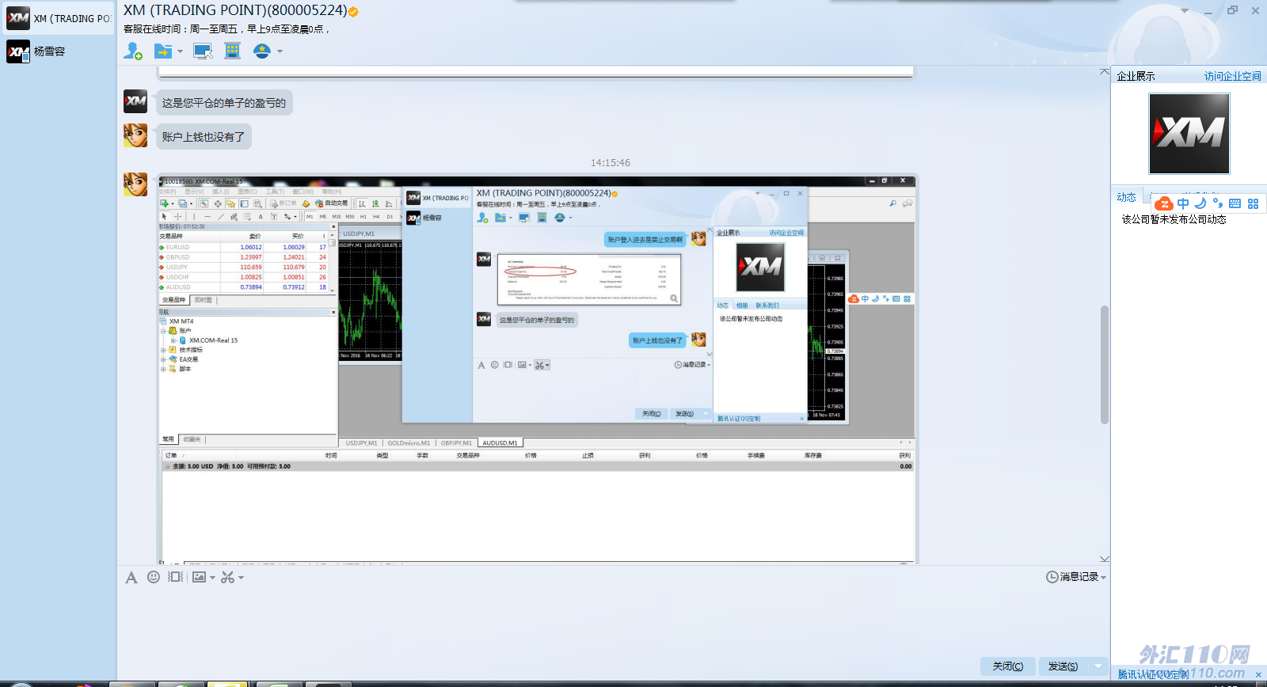Click the message 账户上钱也没有了
The image size is (1267, 687).
tap(204, 137)
